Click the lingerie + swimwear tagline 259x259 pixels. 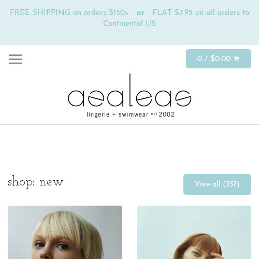[118, 114]
